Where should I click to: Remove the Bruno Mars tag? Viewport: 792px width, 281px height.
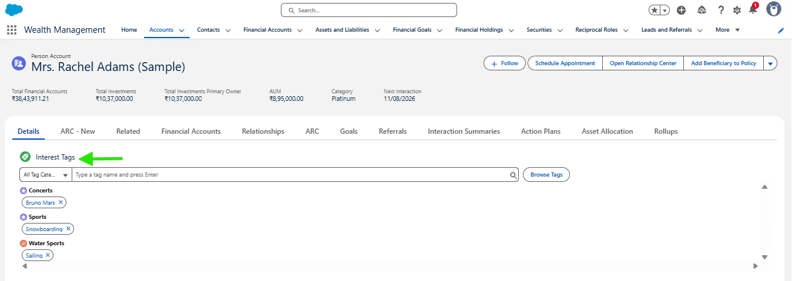[61, 202]
